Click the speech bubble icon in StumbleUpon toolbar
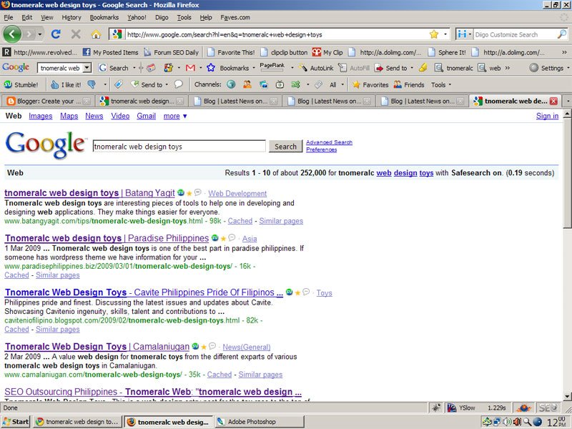The width and height of the screenshot is (572, 429). point(178,84)
